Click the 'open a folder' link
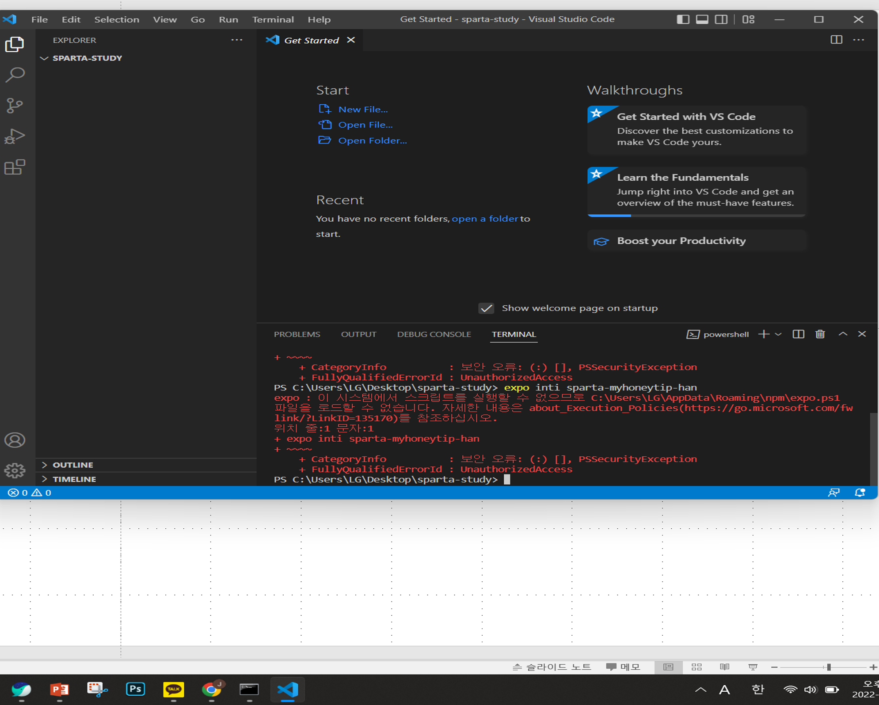Image resolution: width=879 pixels, height=705 pixels. click(485, 219)
